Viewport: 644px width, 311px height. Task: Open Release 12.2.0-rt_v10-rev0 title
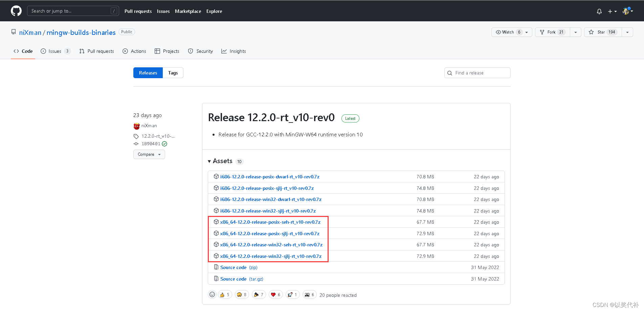pos(271,117)
